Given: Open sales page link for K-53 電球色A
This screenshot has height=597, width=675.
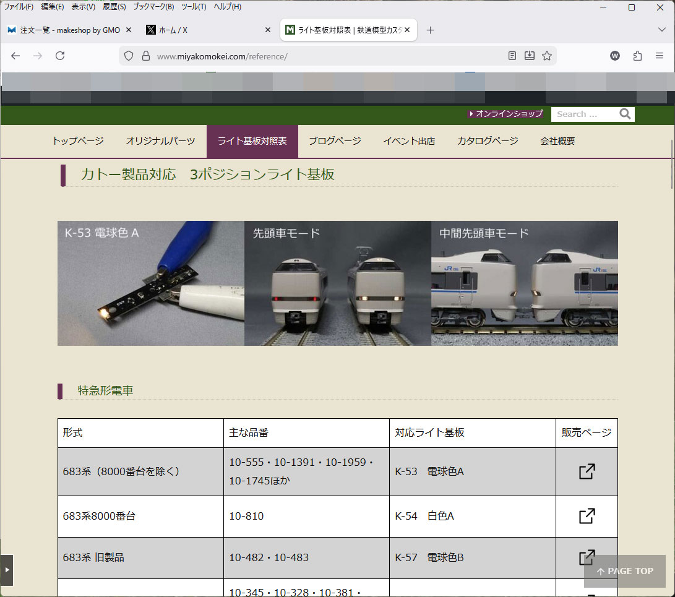Looking at the screenshot, I should 587,471.
